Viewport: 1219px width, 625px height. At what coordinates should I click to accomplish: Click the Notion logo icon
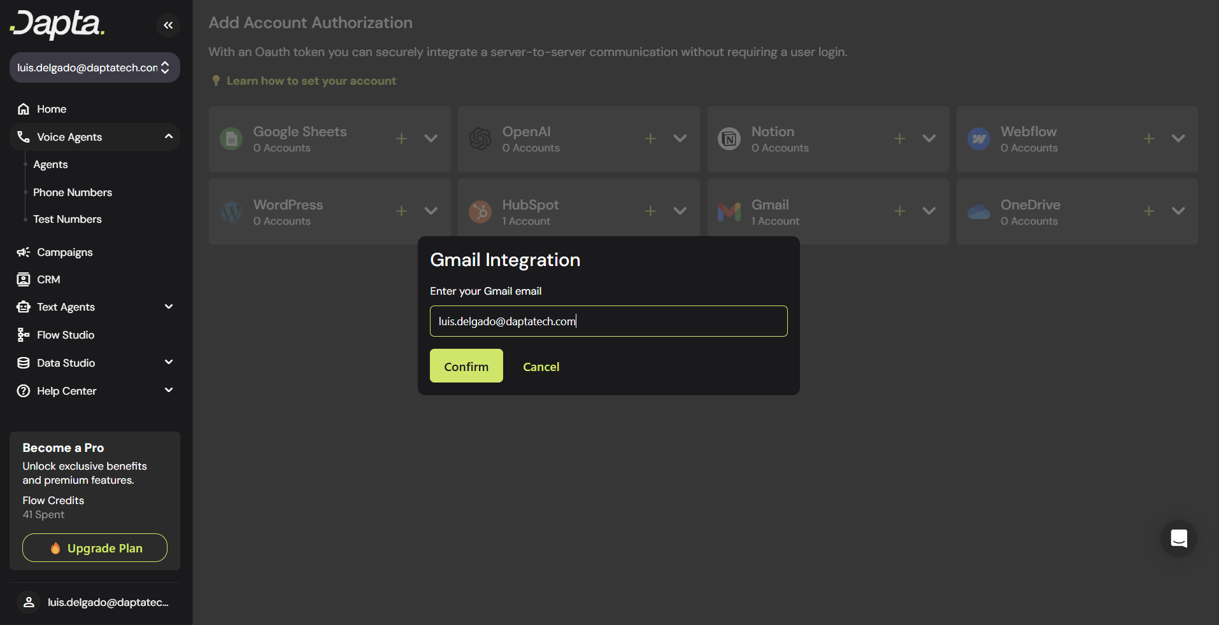729,139
